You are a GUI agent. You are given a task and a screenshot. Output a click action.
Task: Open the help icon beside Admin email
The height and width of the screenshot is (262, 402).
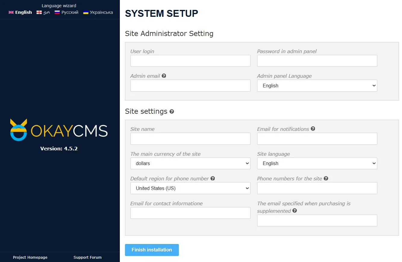tap(164, 76)
